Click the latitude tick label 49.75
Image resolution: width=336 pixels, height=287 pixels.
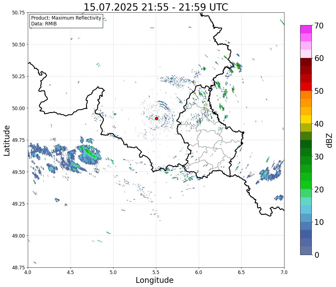[18, 140]
